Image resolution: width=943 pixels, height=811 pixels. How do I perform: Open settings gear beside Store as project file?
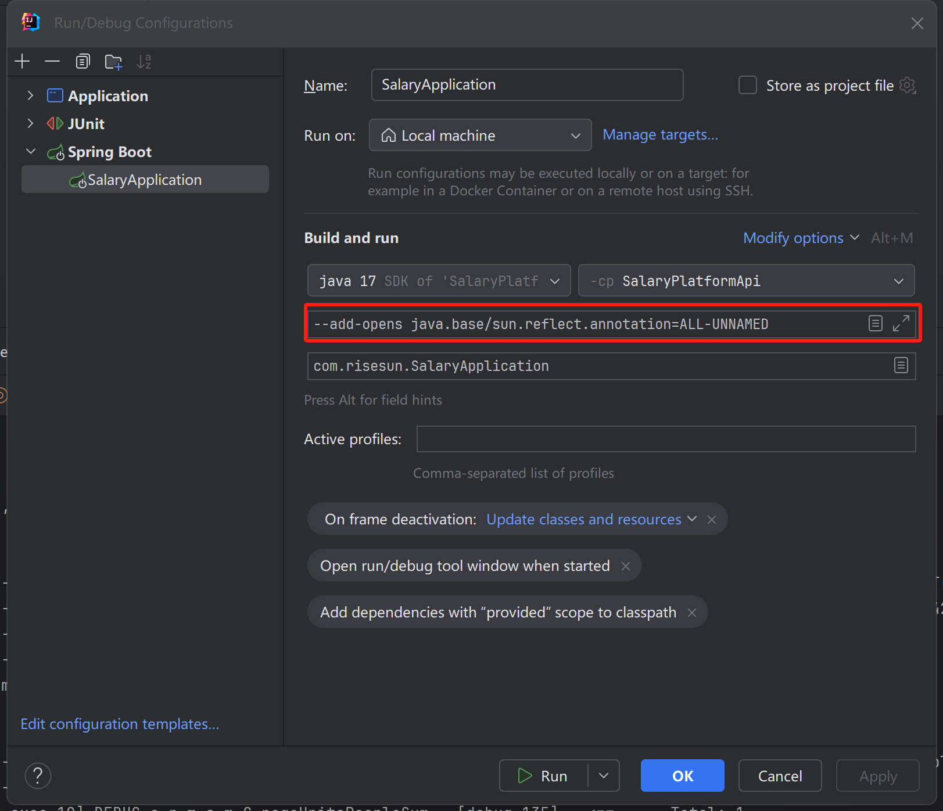[x=908, y=85]
